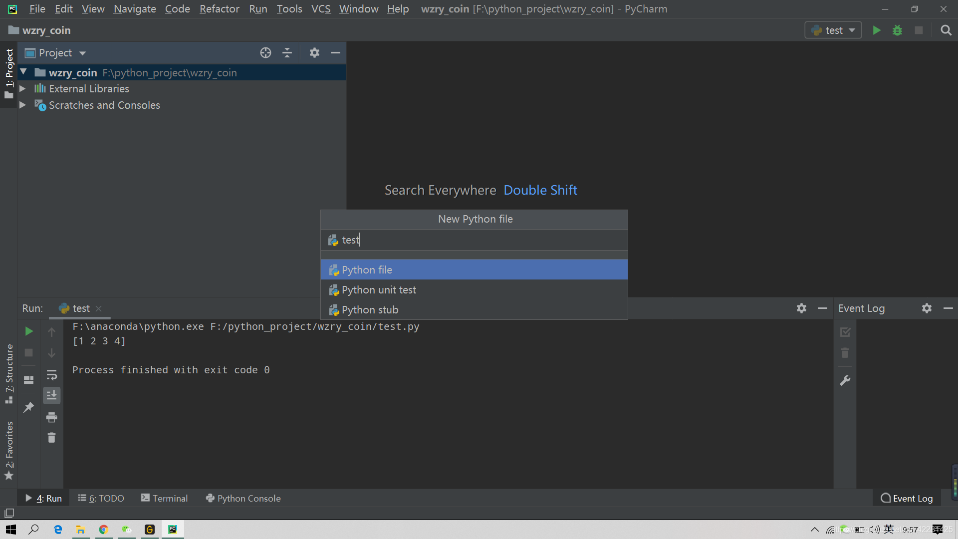Expand the wzry_coin project root folder
Screen dimensions: 958x539
23,72
